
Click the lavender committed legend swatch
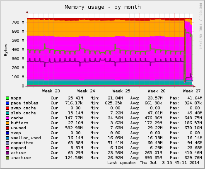pos(7,143)
